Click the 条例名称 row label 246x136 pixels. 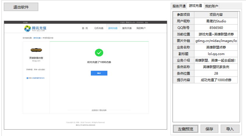pos(183,67)
